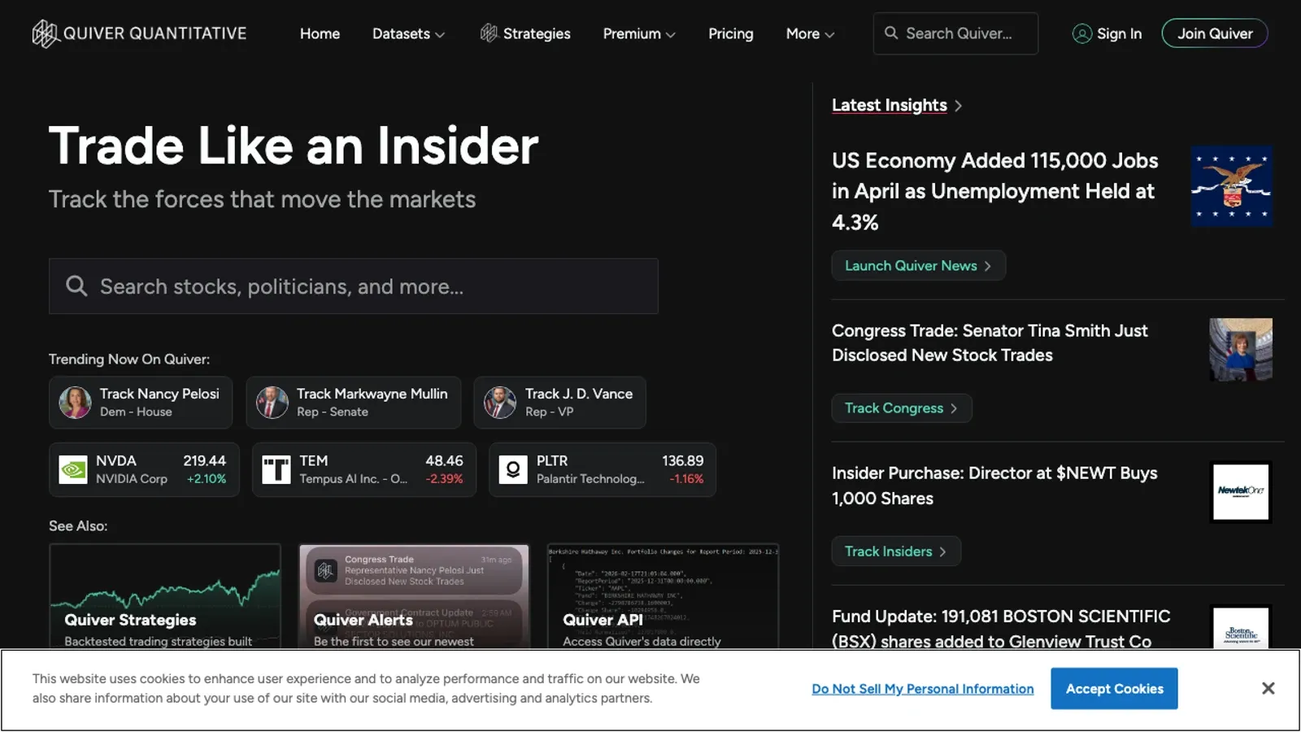The height and width of the screenshot is (732, 1301).
Task: Open the Senator Tina Smith trades article
Action: point(990,343)
